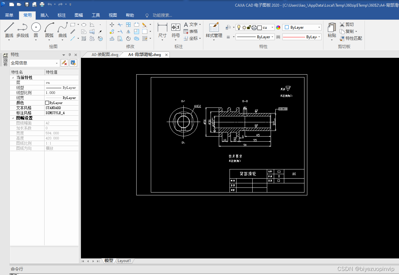
Task: Click the quick select icon in 特性 panel
Action: click(x=73, y=63)
